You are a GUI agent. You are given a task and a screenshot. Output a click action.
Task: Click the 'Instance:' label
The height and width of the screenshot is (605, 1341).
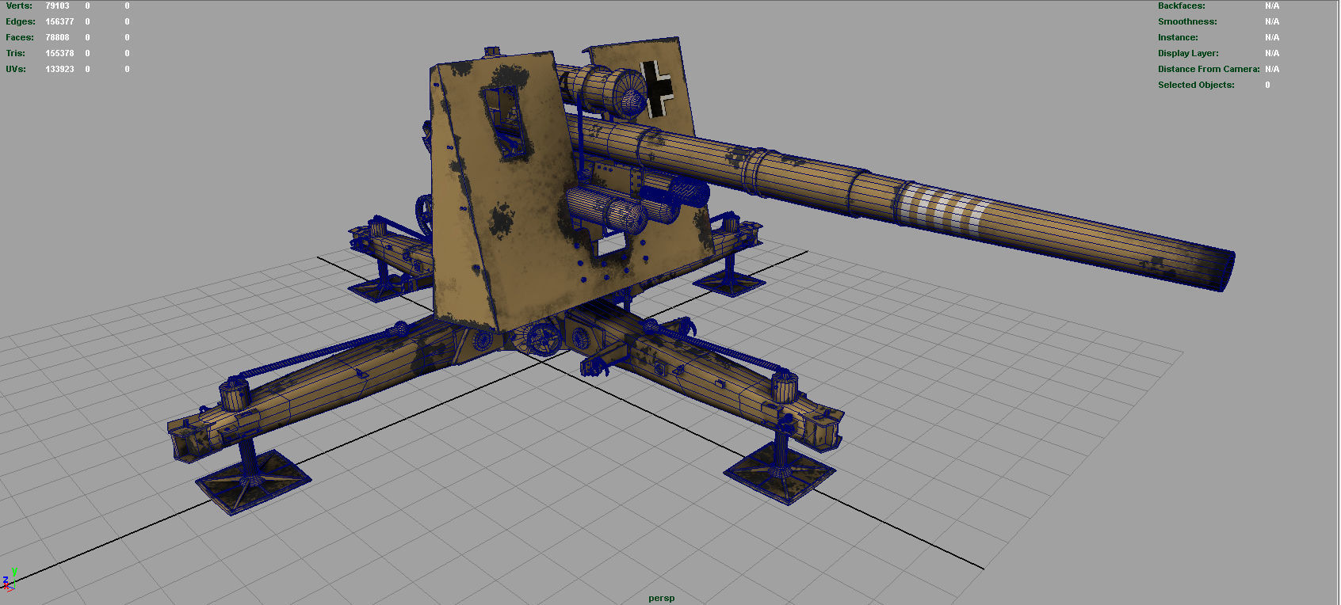[x=1178, y=37]
